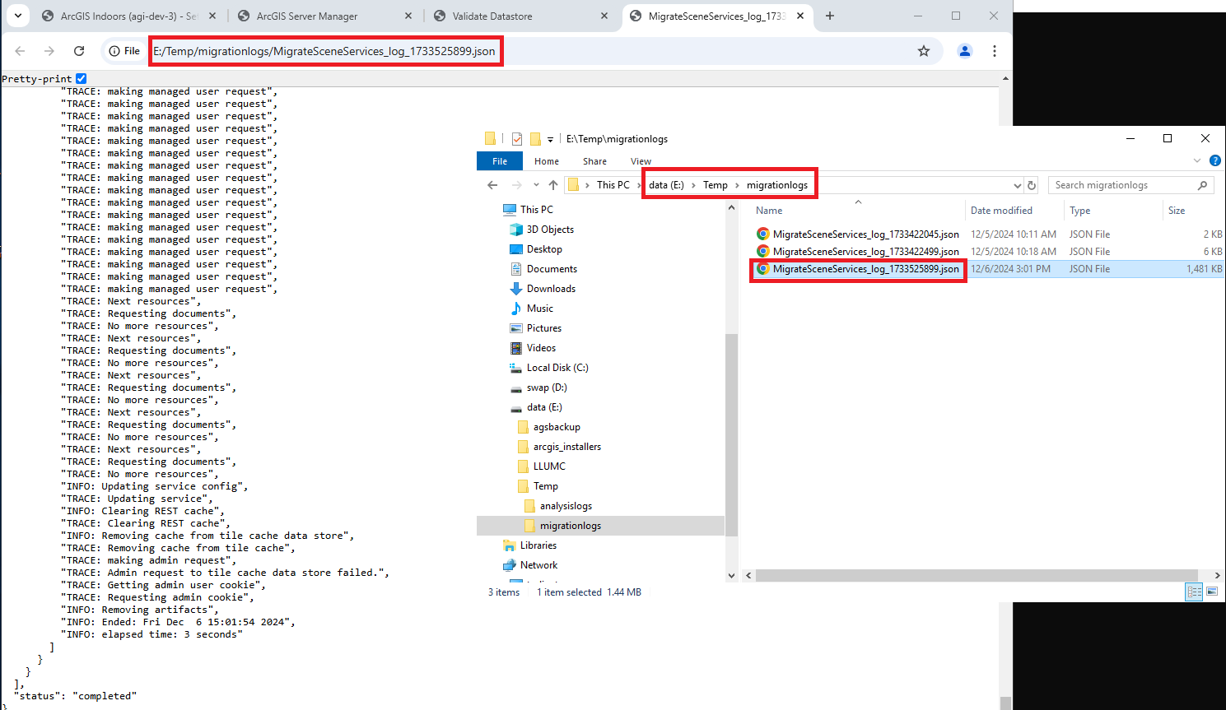Image resolution: width=1226 pixels, height=710 pixels.
Task: Close the ArcGIS Indoors browser tab
Action: (x=212, y=16)
